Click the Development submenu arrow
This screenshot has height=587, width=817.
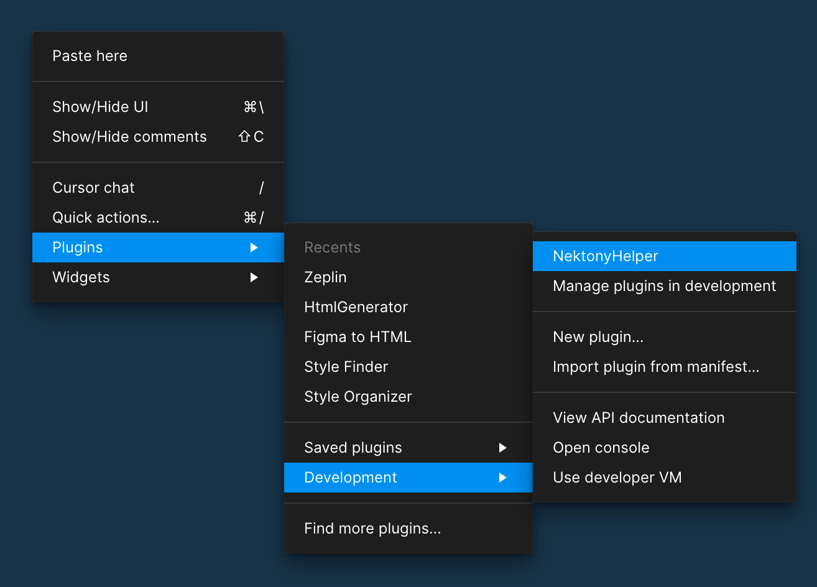[x=502, y=478]
